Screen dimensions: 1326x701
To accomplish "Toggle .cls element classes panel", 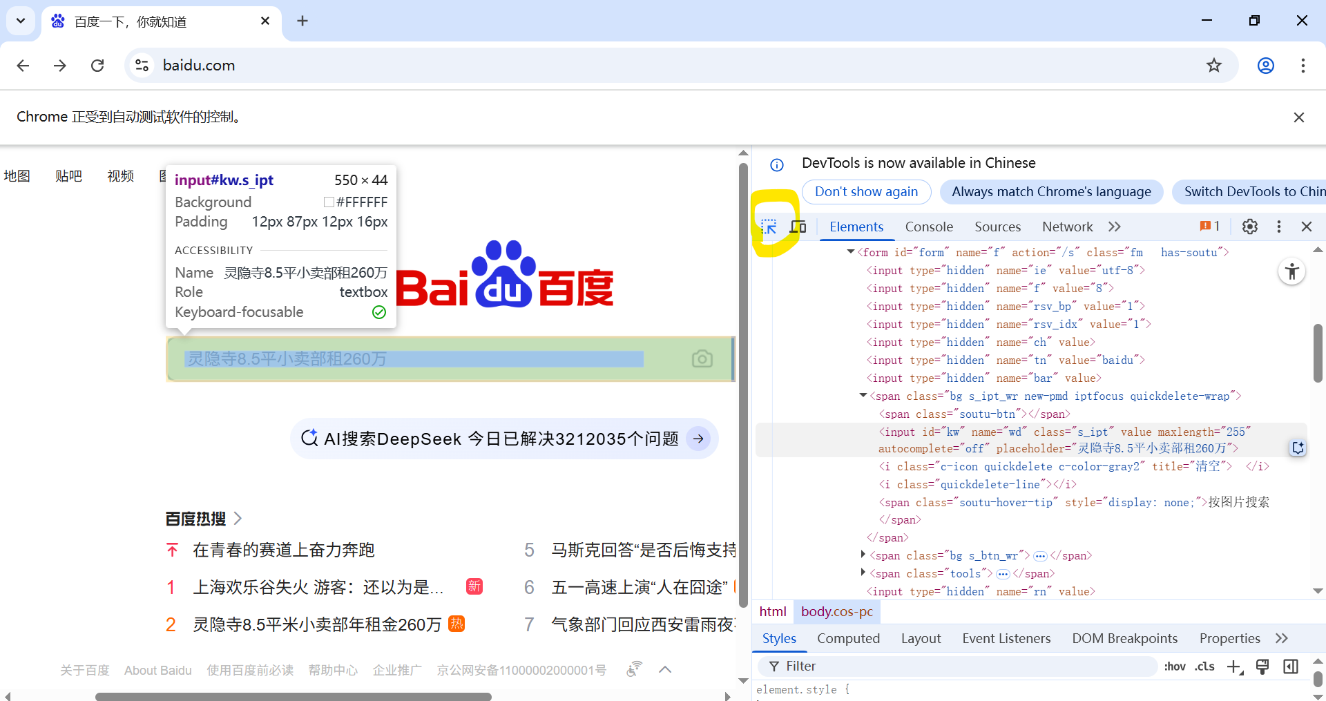I will point(1205,666).
